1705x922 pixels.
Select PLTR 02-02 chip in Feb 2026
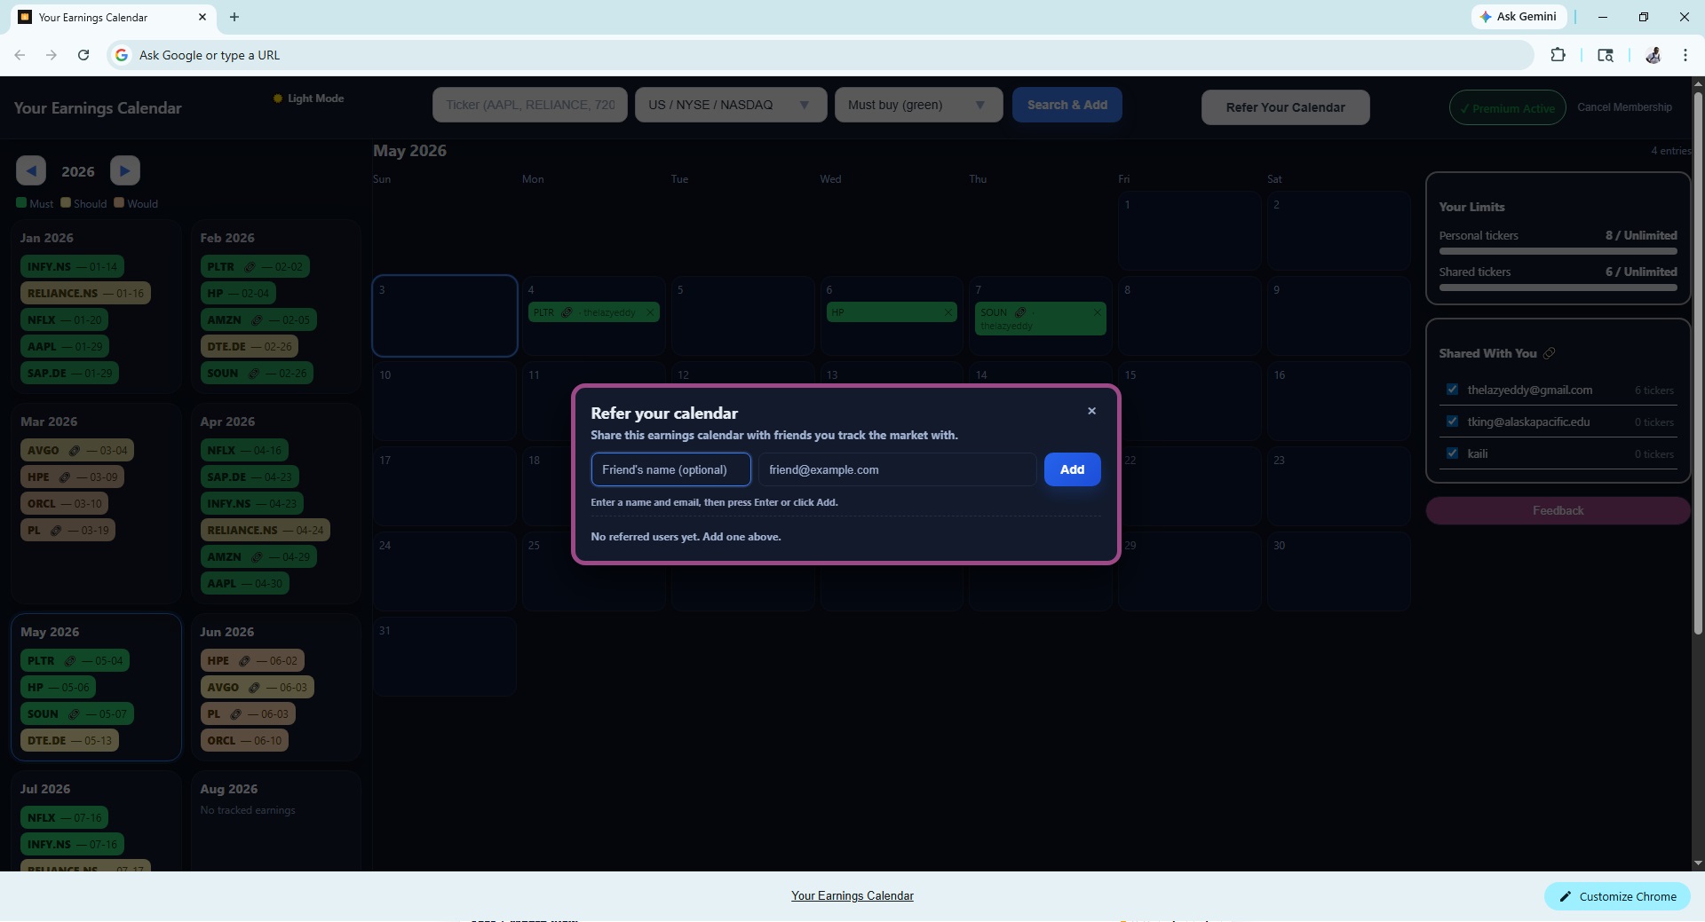[x=255, y=266]
